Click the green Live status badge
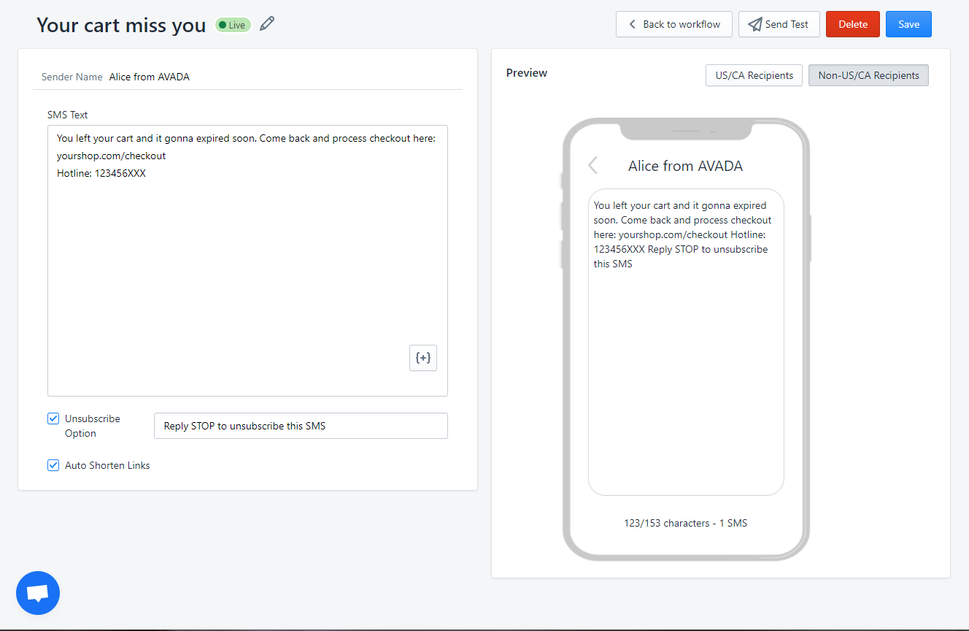The width and height of the screenshot is (969, 631). tap(233, 25)
